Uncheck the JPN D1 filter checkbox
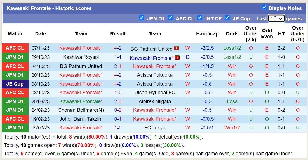 coord(142,18)
